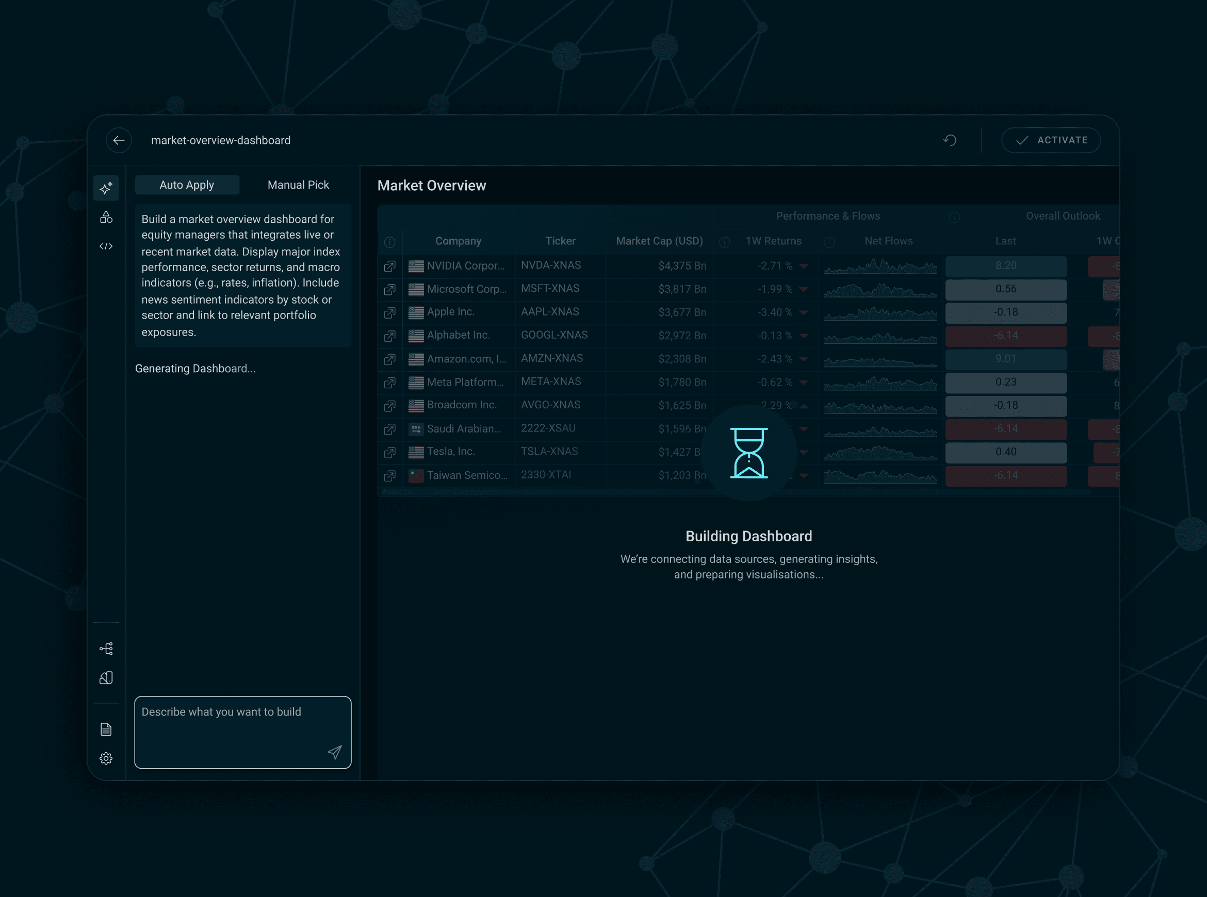Click the Activate button
Screen dimensions: 1207x897
click(1051, 140)
